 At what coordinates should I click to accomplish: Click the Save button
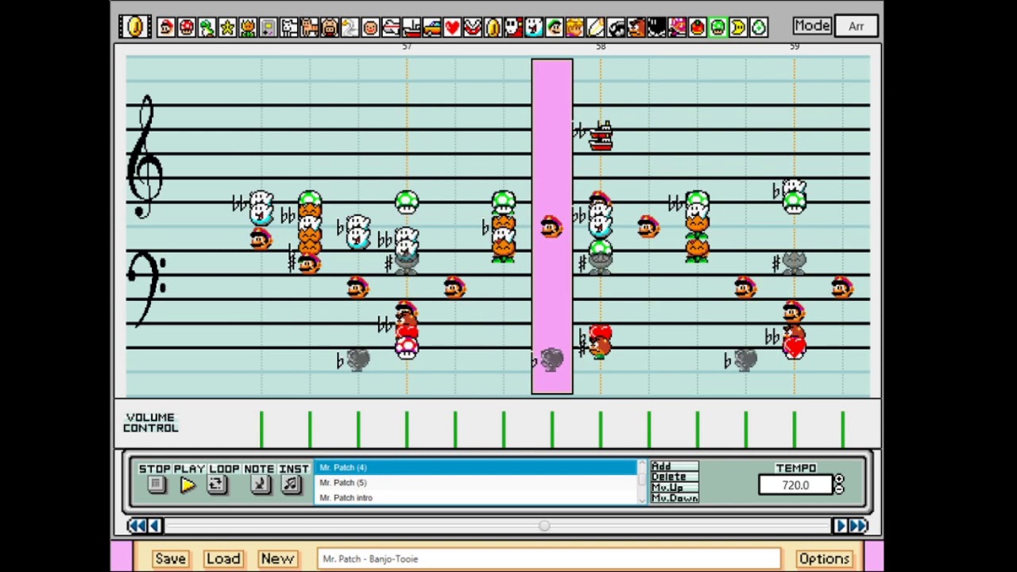(x=170, y=558)
